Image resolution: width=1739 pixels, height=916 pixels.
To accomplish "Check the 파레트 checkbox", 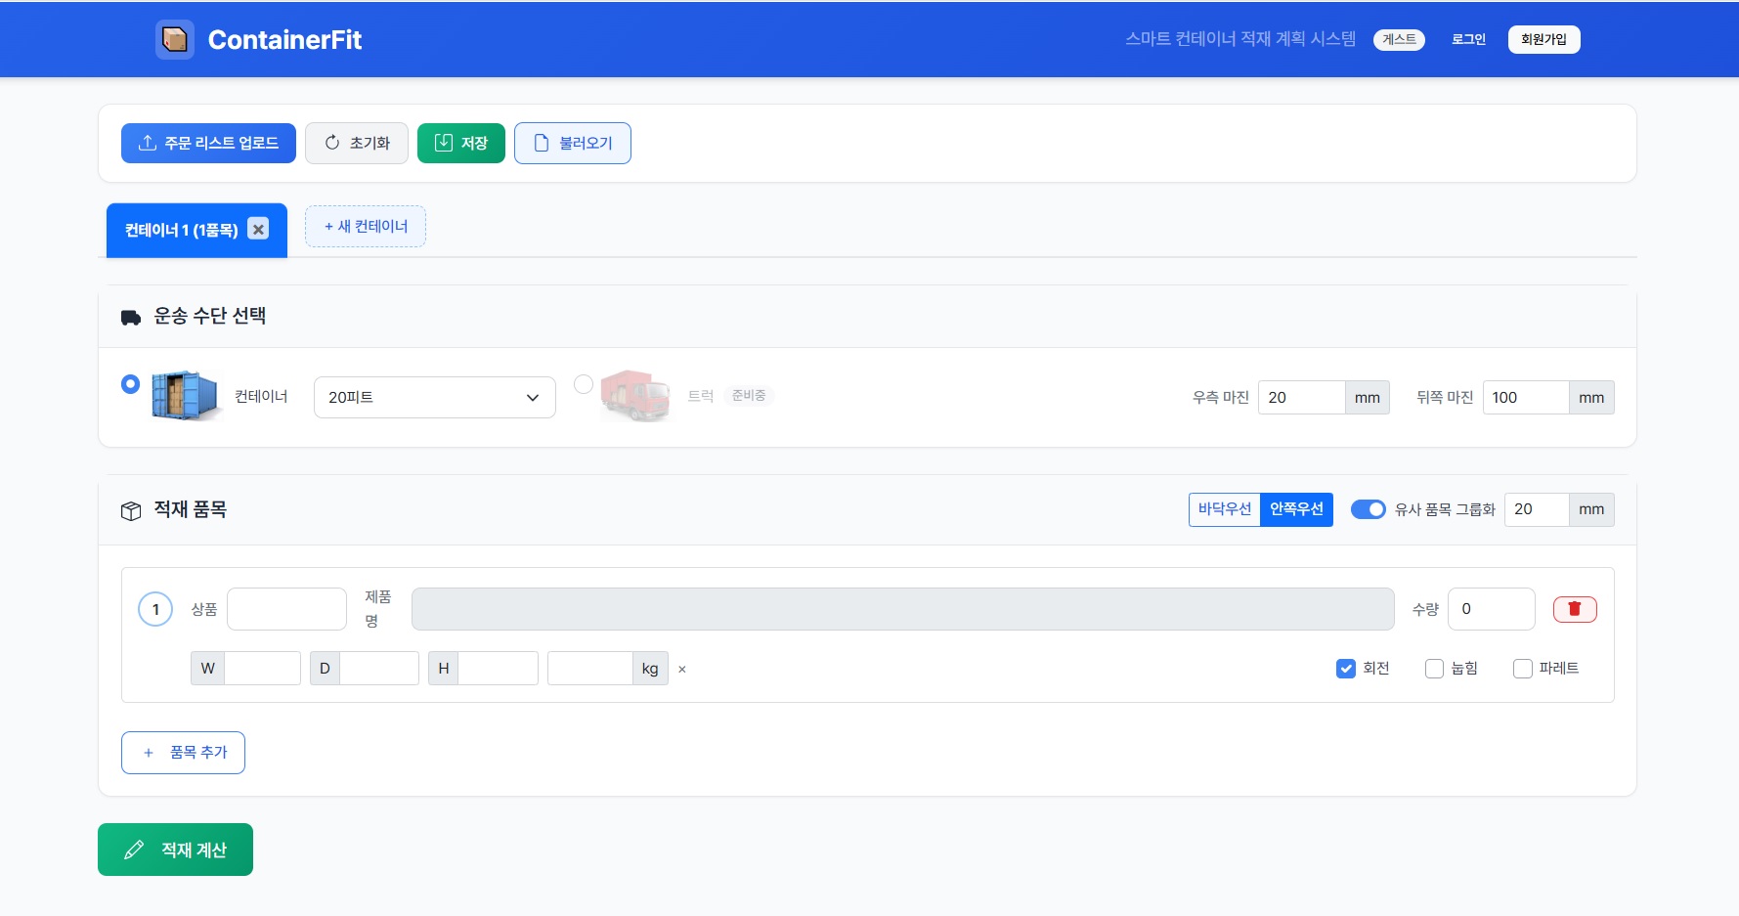I will [1522, 669].
